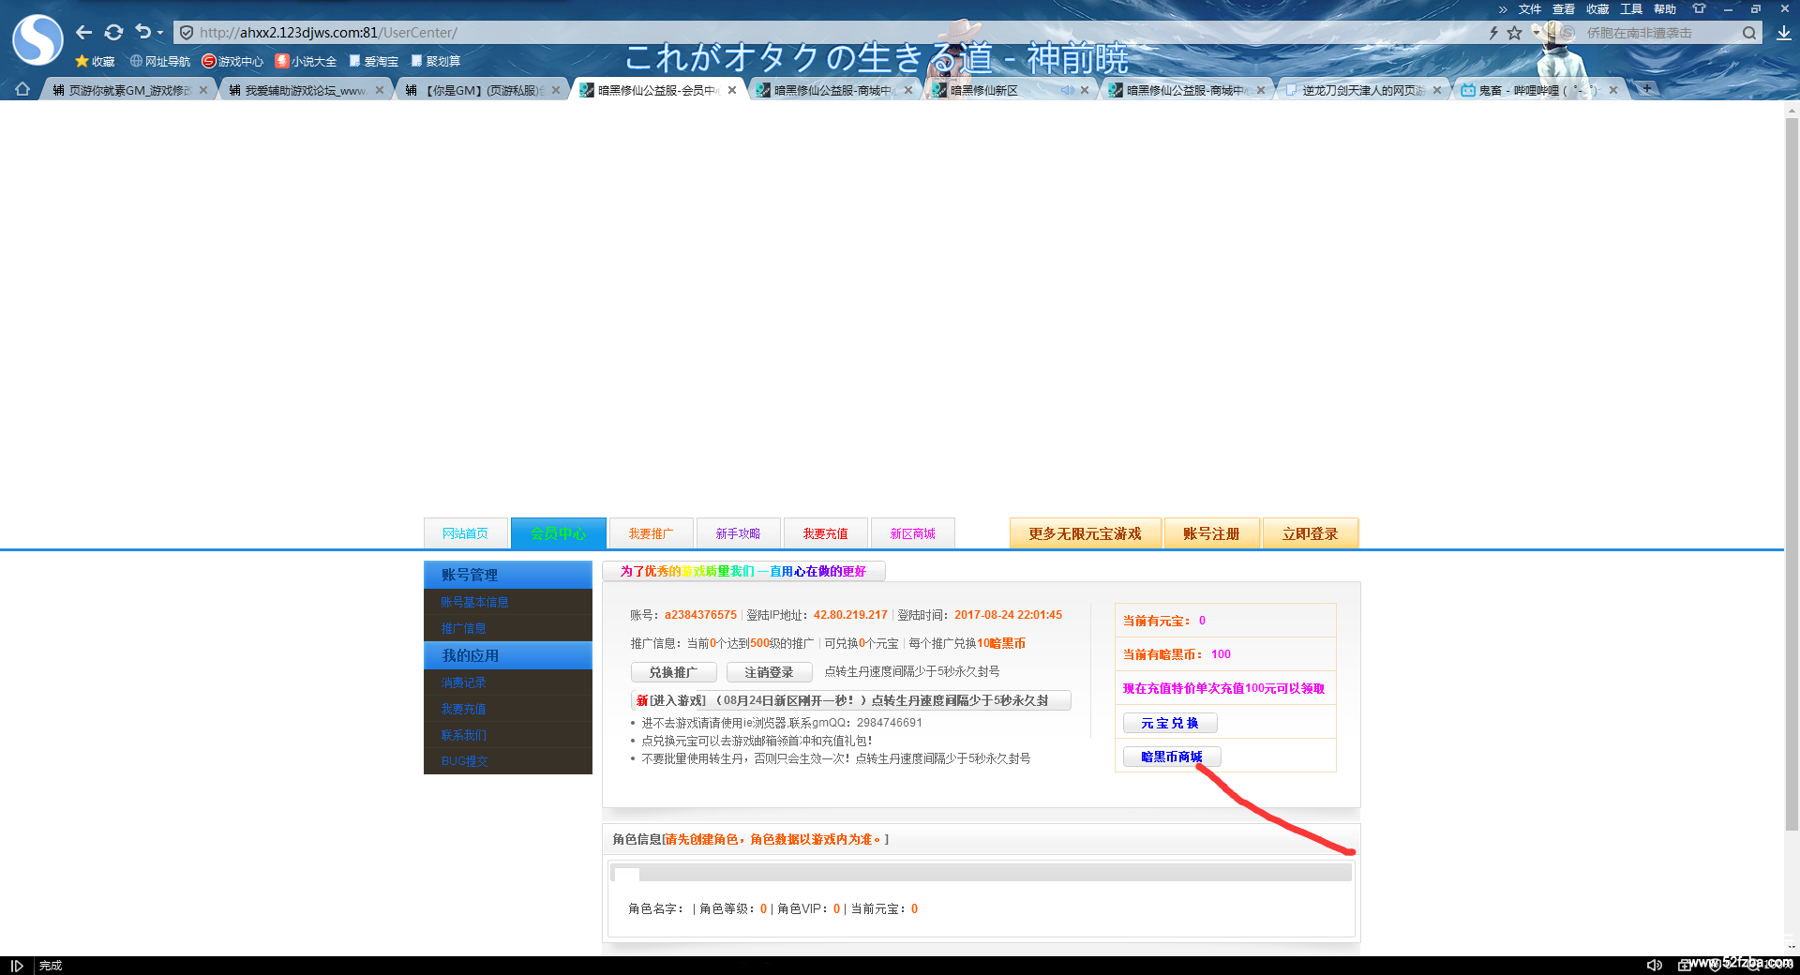This screenshot has width=1800, height=975.
Task: Open the 聚划算 bookmark
Action: coord(436,61)
